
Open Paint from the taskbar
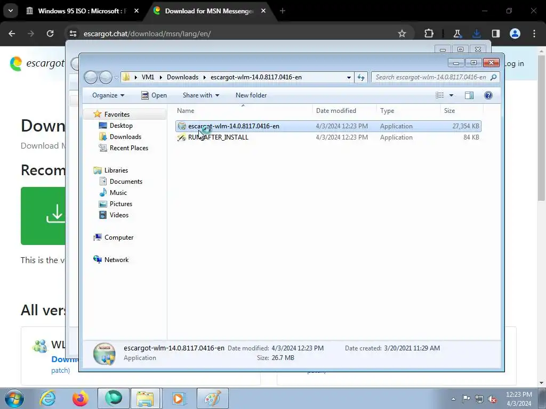tap(212, 398)
